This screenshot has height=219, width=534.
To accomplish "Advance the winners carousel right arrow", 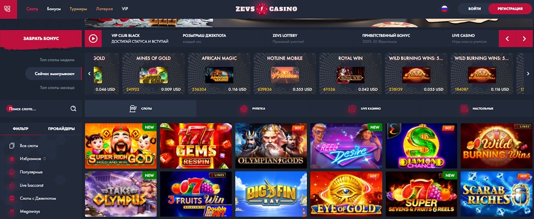I will pos(529,74).
